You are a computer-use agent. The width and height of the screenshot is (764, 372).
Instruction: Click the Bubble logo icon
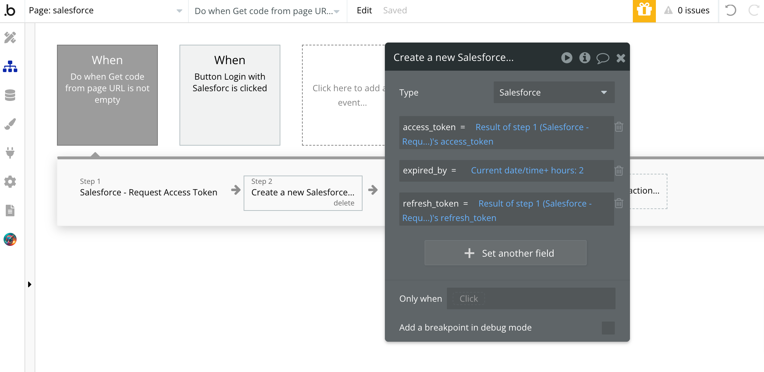click(10, 10)
